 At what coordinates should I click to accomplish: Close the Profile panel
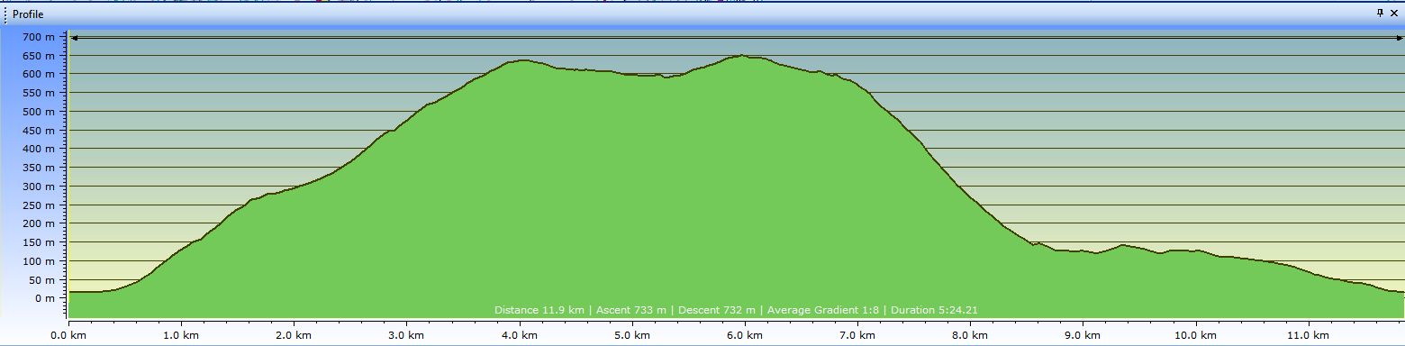coord(1394,14)
